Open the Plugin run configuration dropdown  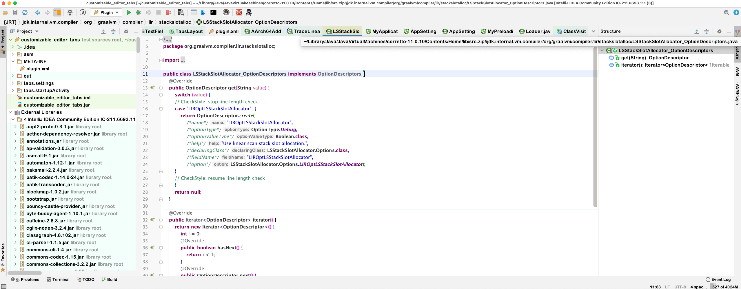click(106, 12)
